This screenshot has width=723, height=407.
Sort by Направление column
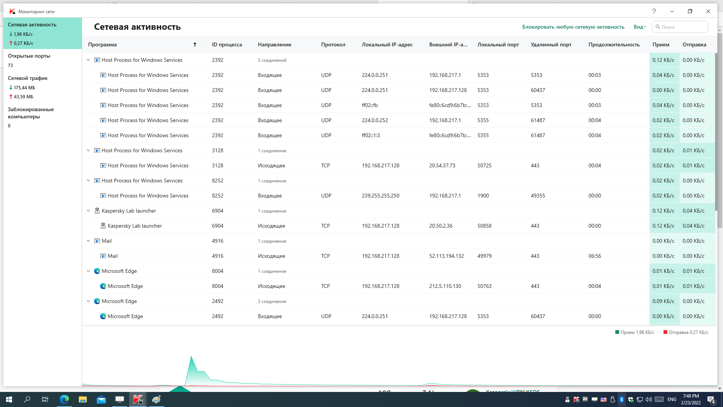click(x=275, y=44)
